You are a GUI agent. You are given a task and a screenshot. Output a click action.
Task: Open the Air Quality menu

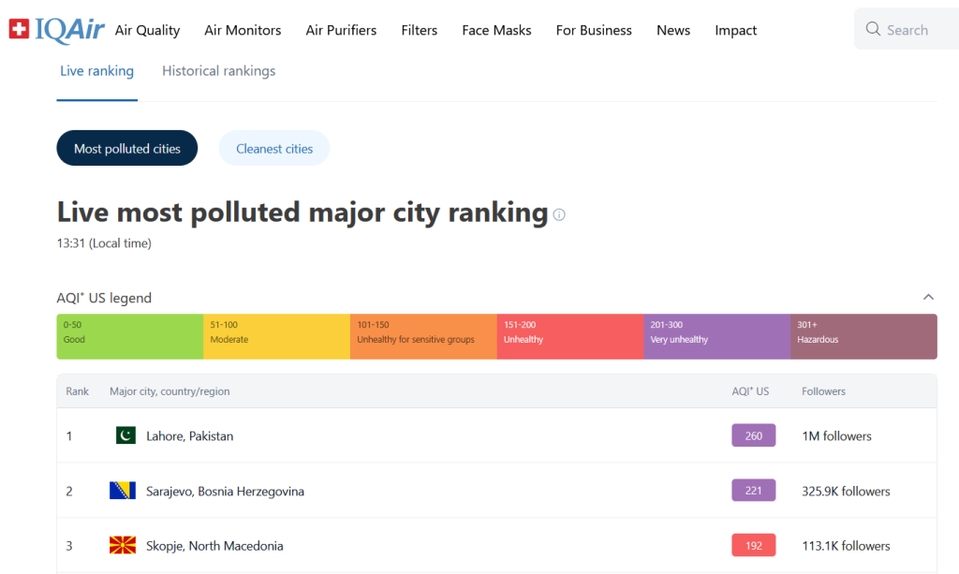click(147, 30)
